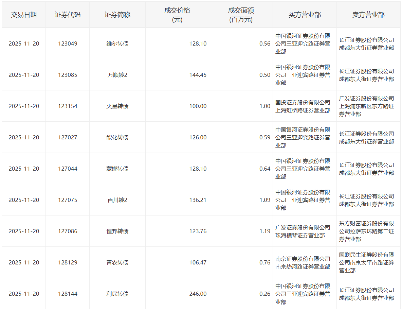
Task: Select security code 127027
Action: [x=68, y=138]
